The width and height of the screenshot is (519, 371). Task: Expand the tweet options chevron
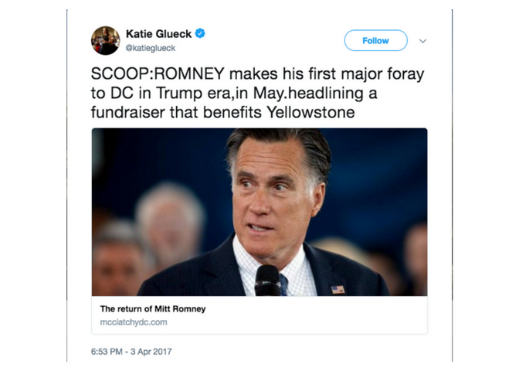tap(422, 41)
